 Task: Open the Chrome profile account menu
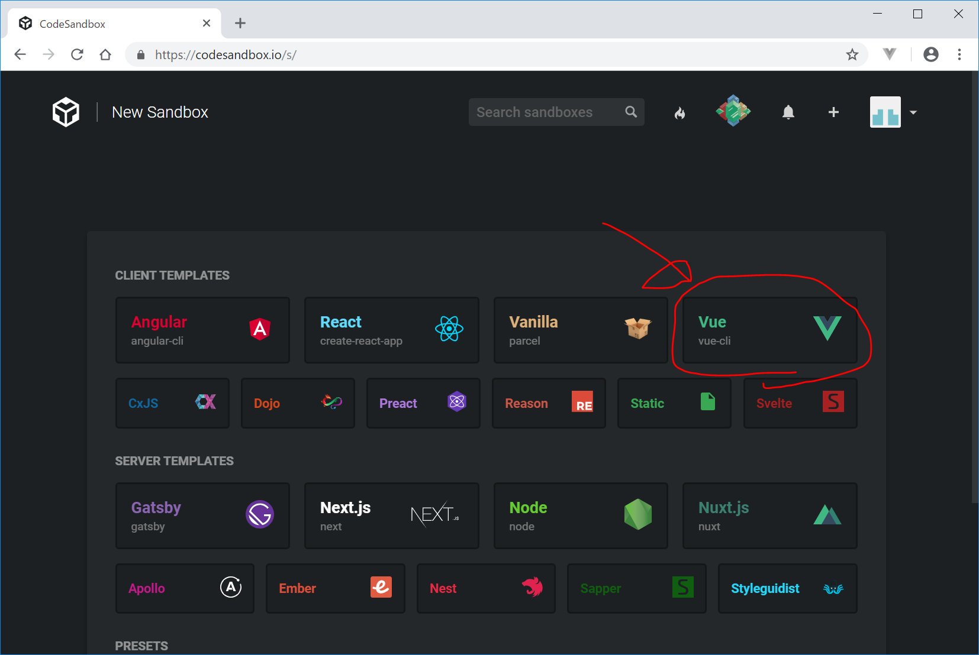click(x=930, y=54)
